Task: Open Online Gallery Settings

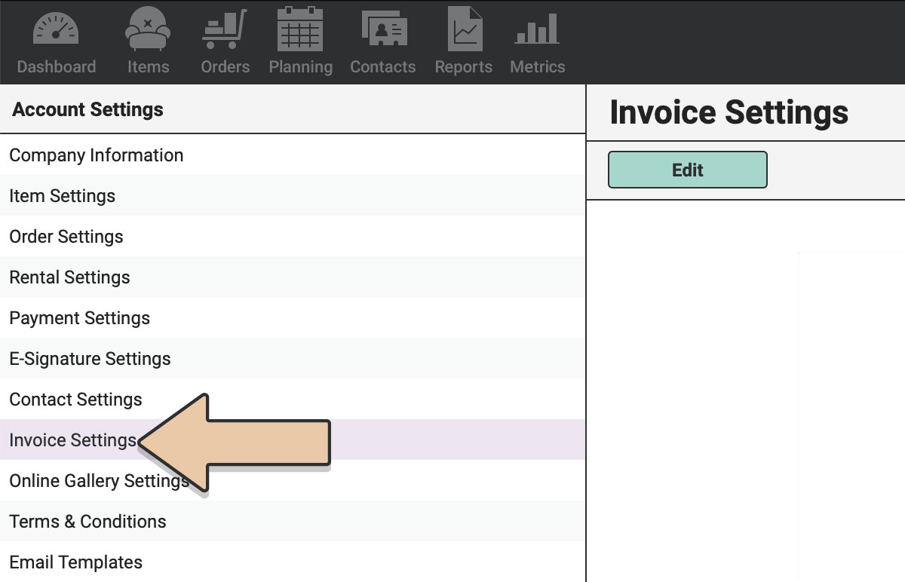Action: (293, 481)
